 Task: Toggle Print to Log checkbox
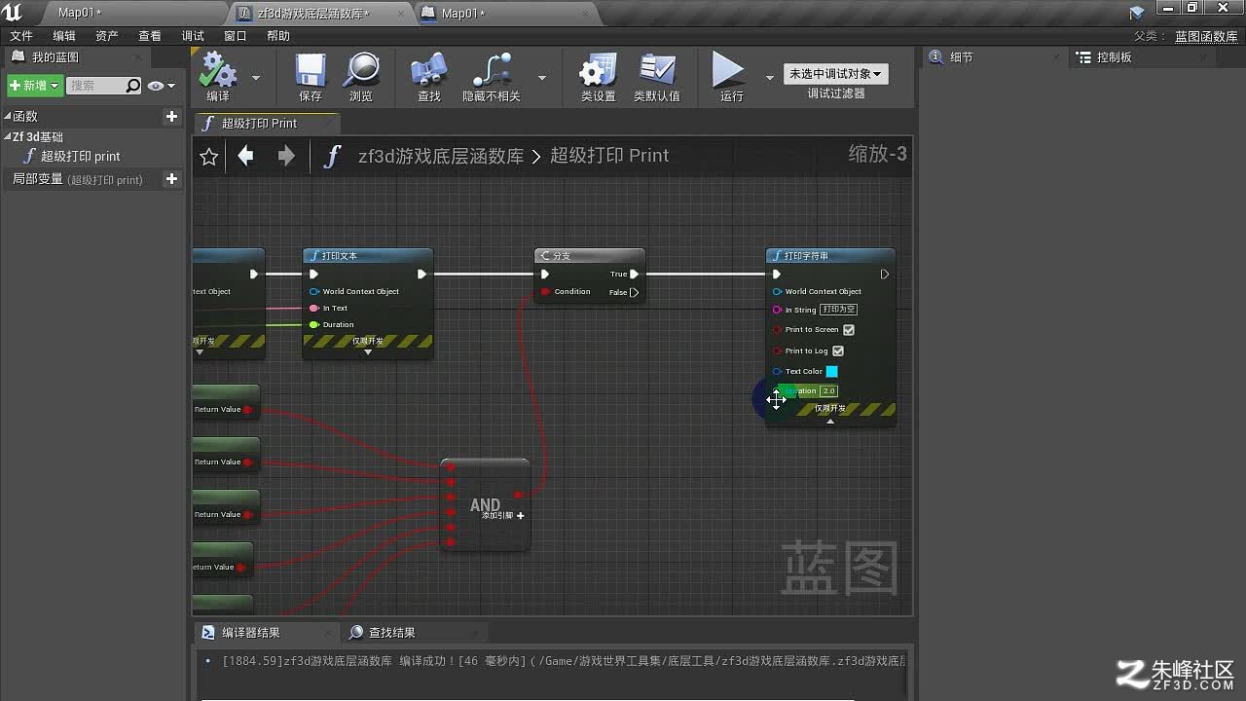pos(838,350)
